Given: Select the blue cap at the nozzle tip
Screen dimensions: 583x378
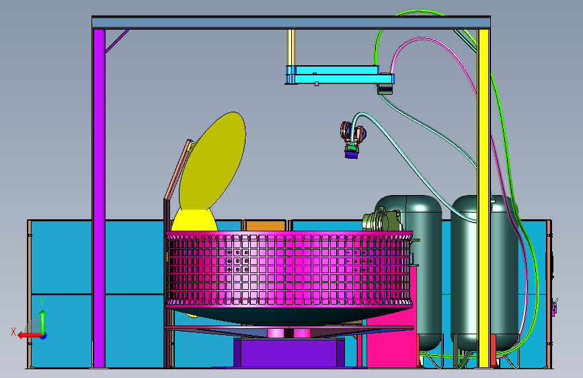Looking at the screenshot, I should pyautogui.click(x=352, y=154).
